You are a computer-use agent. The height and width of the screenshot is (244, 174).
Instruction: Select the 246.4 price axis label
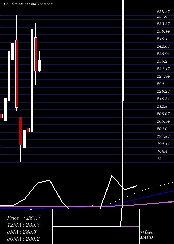coord(162,39)
